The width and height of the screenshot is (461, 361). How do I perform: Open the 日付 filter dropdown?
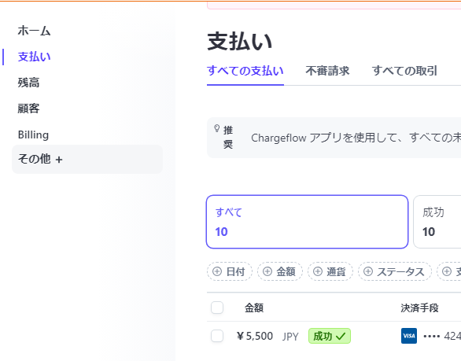(230, 271)
